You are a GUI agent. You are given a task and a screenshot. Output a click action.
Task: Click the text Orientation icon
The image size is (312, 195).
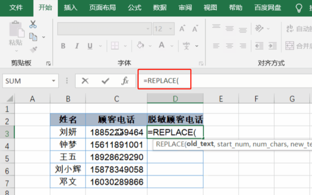coord(259,29)
